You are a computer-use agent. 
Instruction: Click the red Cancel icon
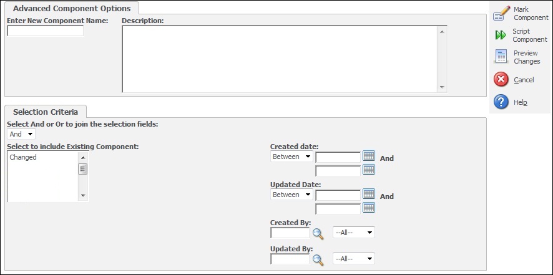point(501,80)
